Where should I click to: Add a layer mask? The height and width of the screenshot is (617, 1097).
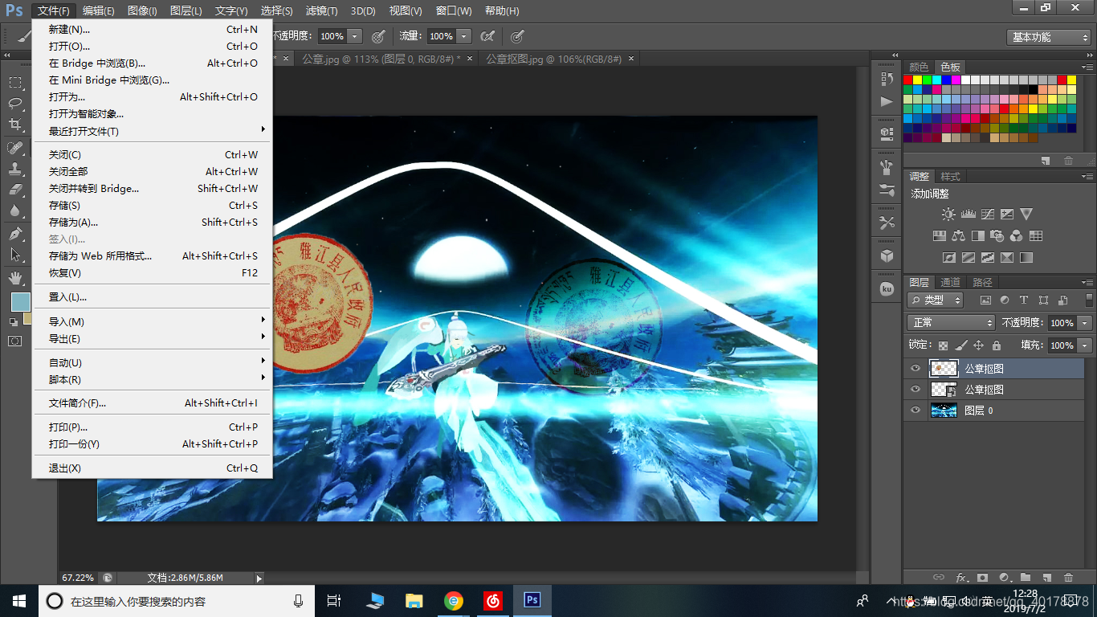tap(982, 578)
